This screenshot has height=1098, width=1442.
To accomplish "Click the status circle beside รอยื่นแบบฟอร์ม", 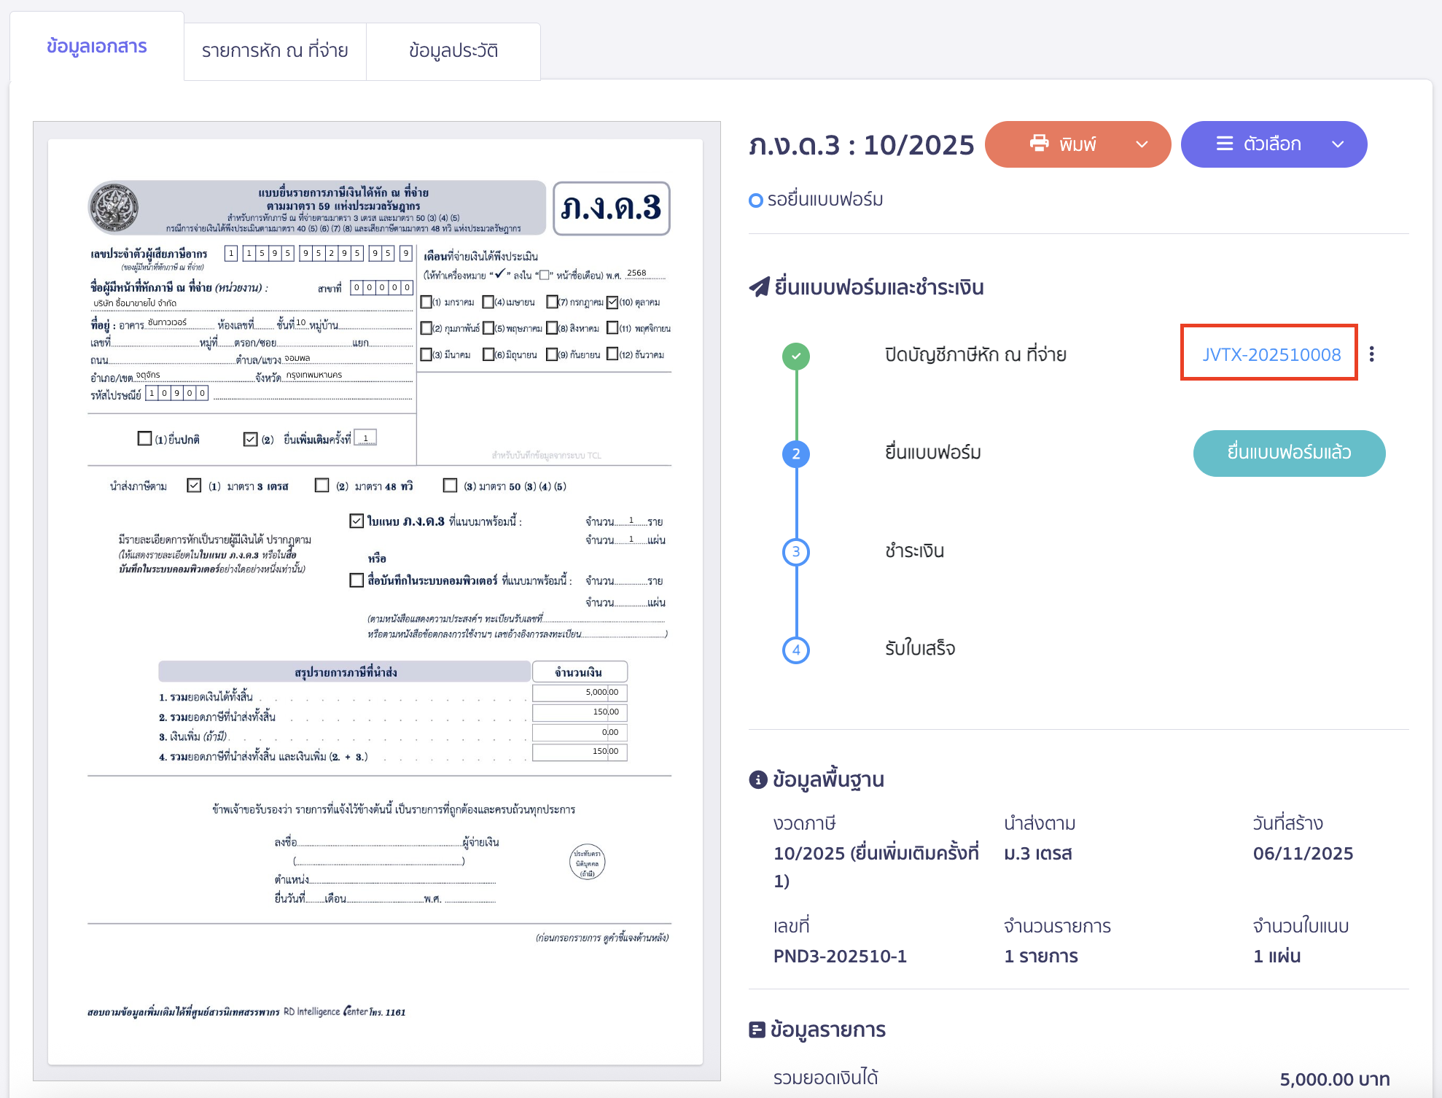I will pyautogui.click(x=755, y=199).
